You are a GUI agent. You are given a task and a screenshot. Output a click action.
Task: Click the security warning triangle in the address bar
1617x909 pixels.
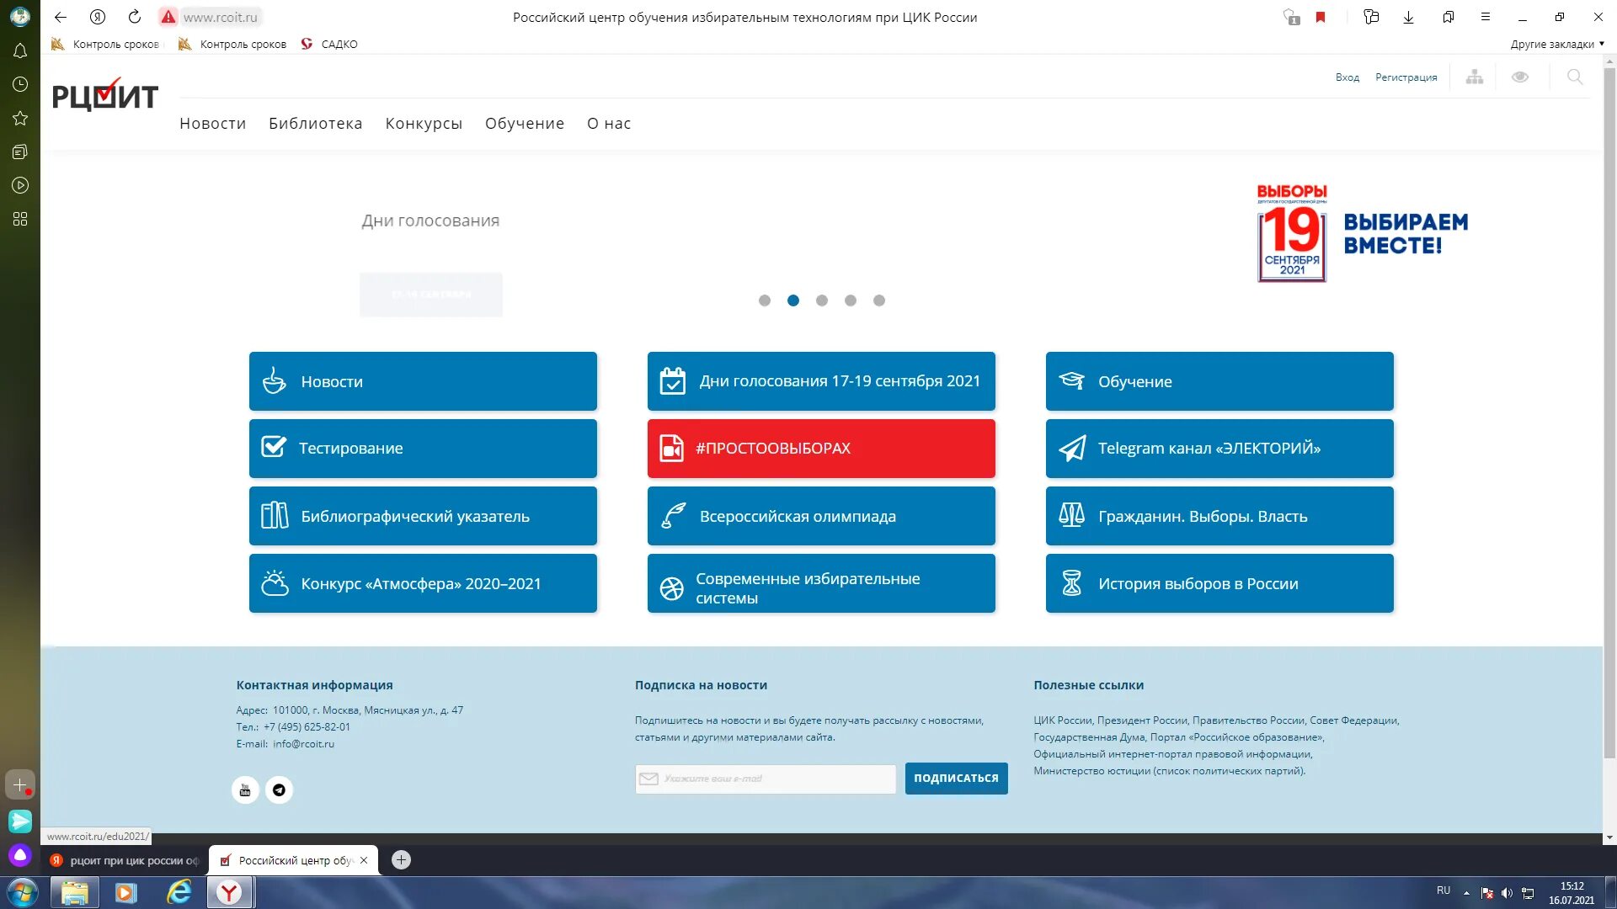pyautogui.click(x=168, y=17)
